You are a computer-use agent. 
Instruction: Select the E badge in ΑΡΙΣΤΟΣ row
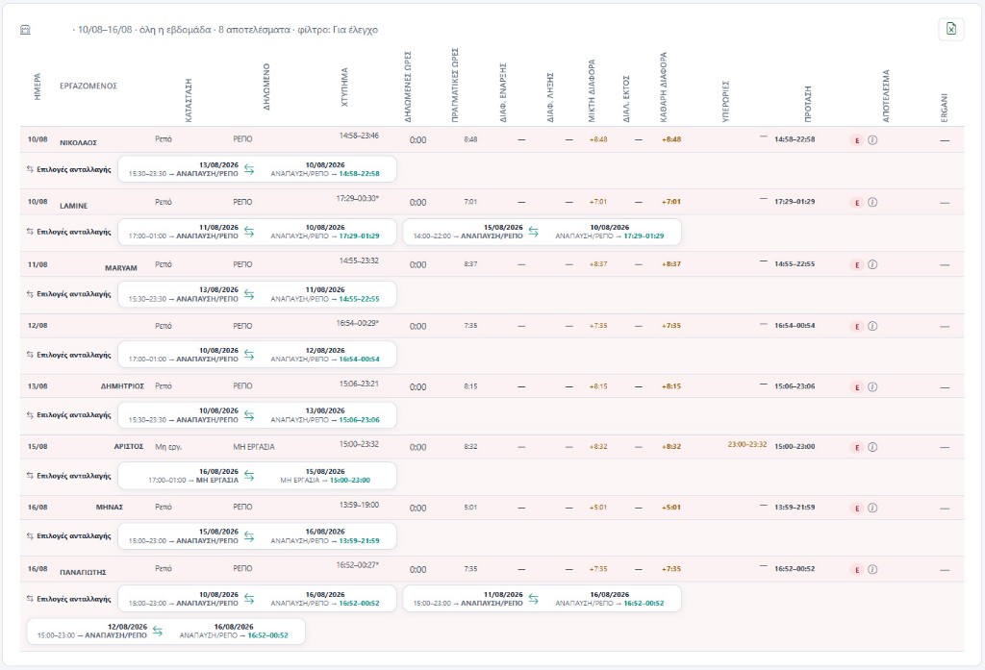(x=857, y=447)
